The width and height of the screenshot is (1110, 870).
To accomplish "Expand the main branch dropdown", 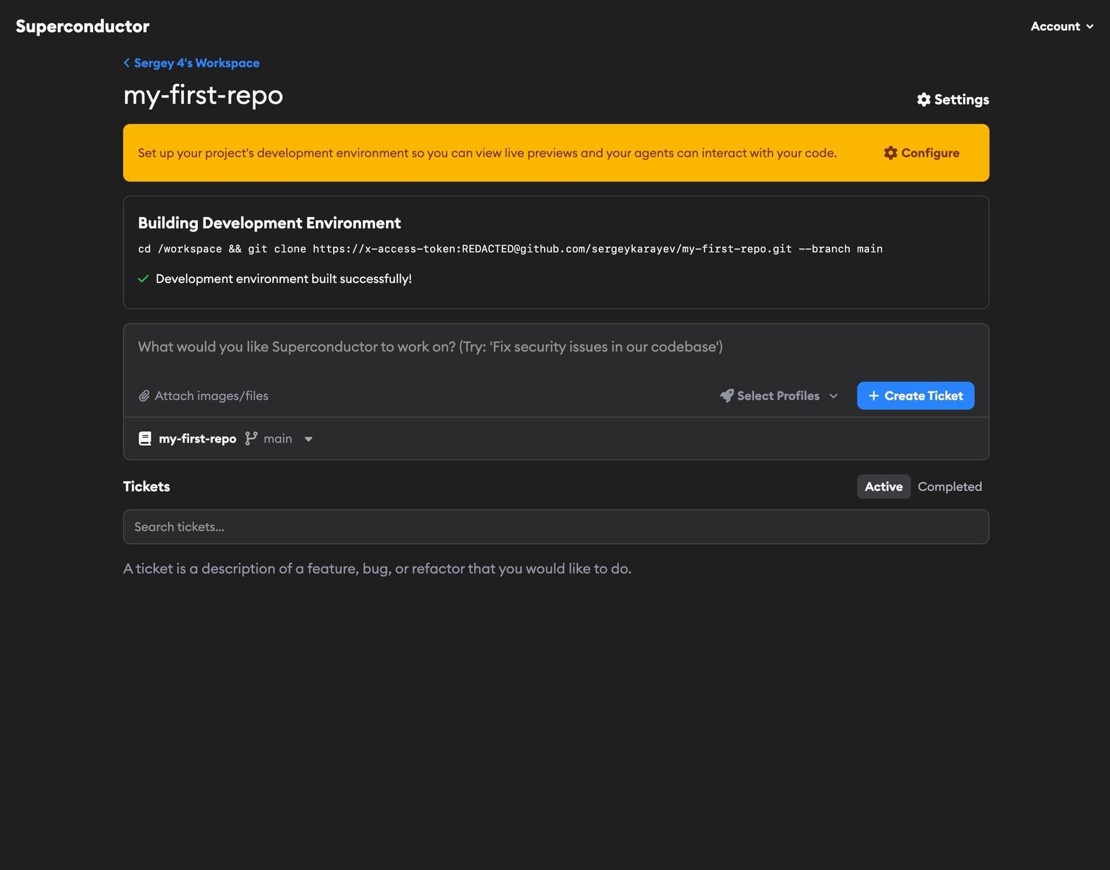I will pyautogui.click(x=309, y=439).
